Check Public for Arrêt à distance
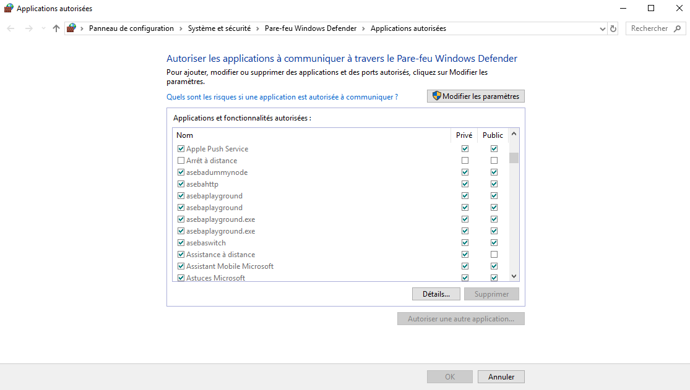 click(494, 161)
